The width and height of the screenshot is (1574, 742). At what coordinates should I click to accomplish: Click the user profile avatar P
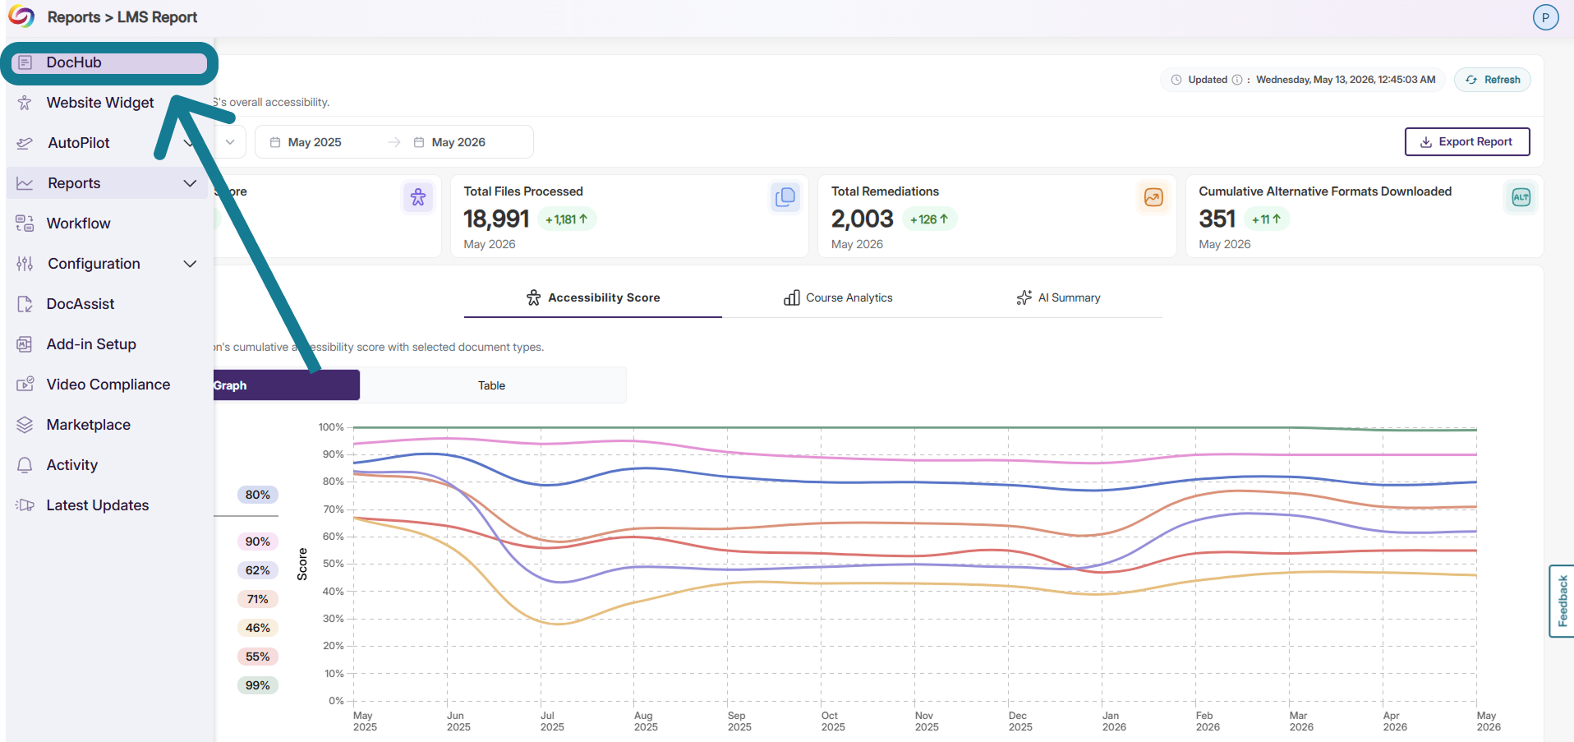tap(1545, 17)
